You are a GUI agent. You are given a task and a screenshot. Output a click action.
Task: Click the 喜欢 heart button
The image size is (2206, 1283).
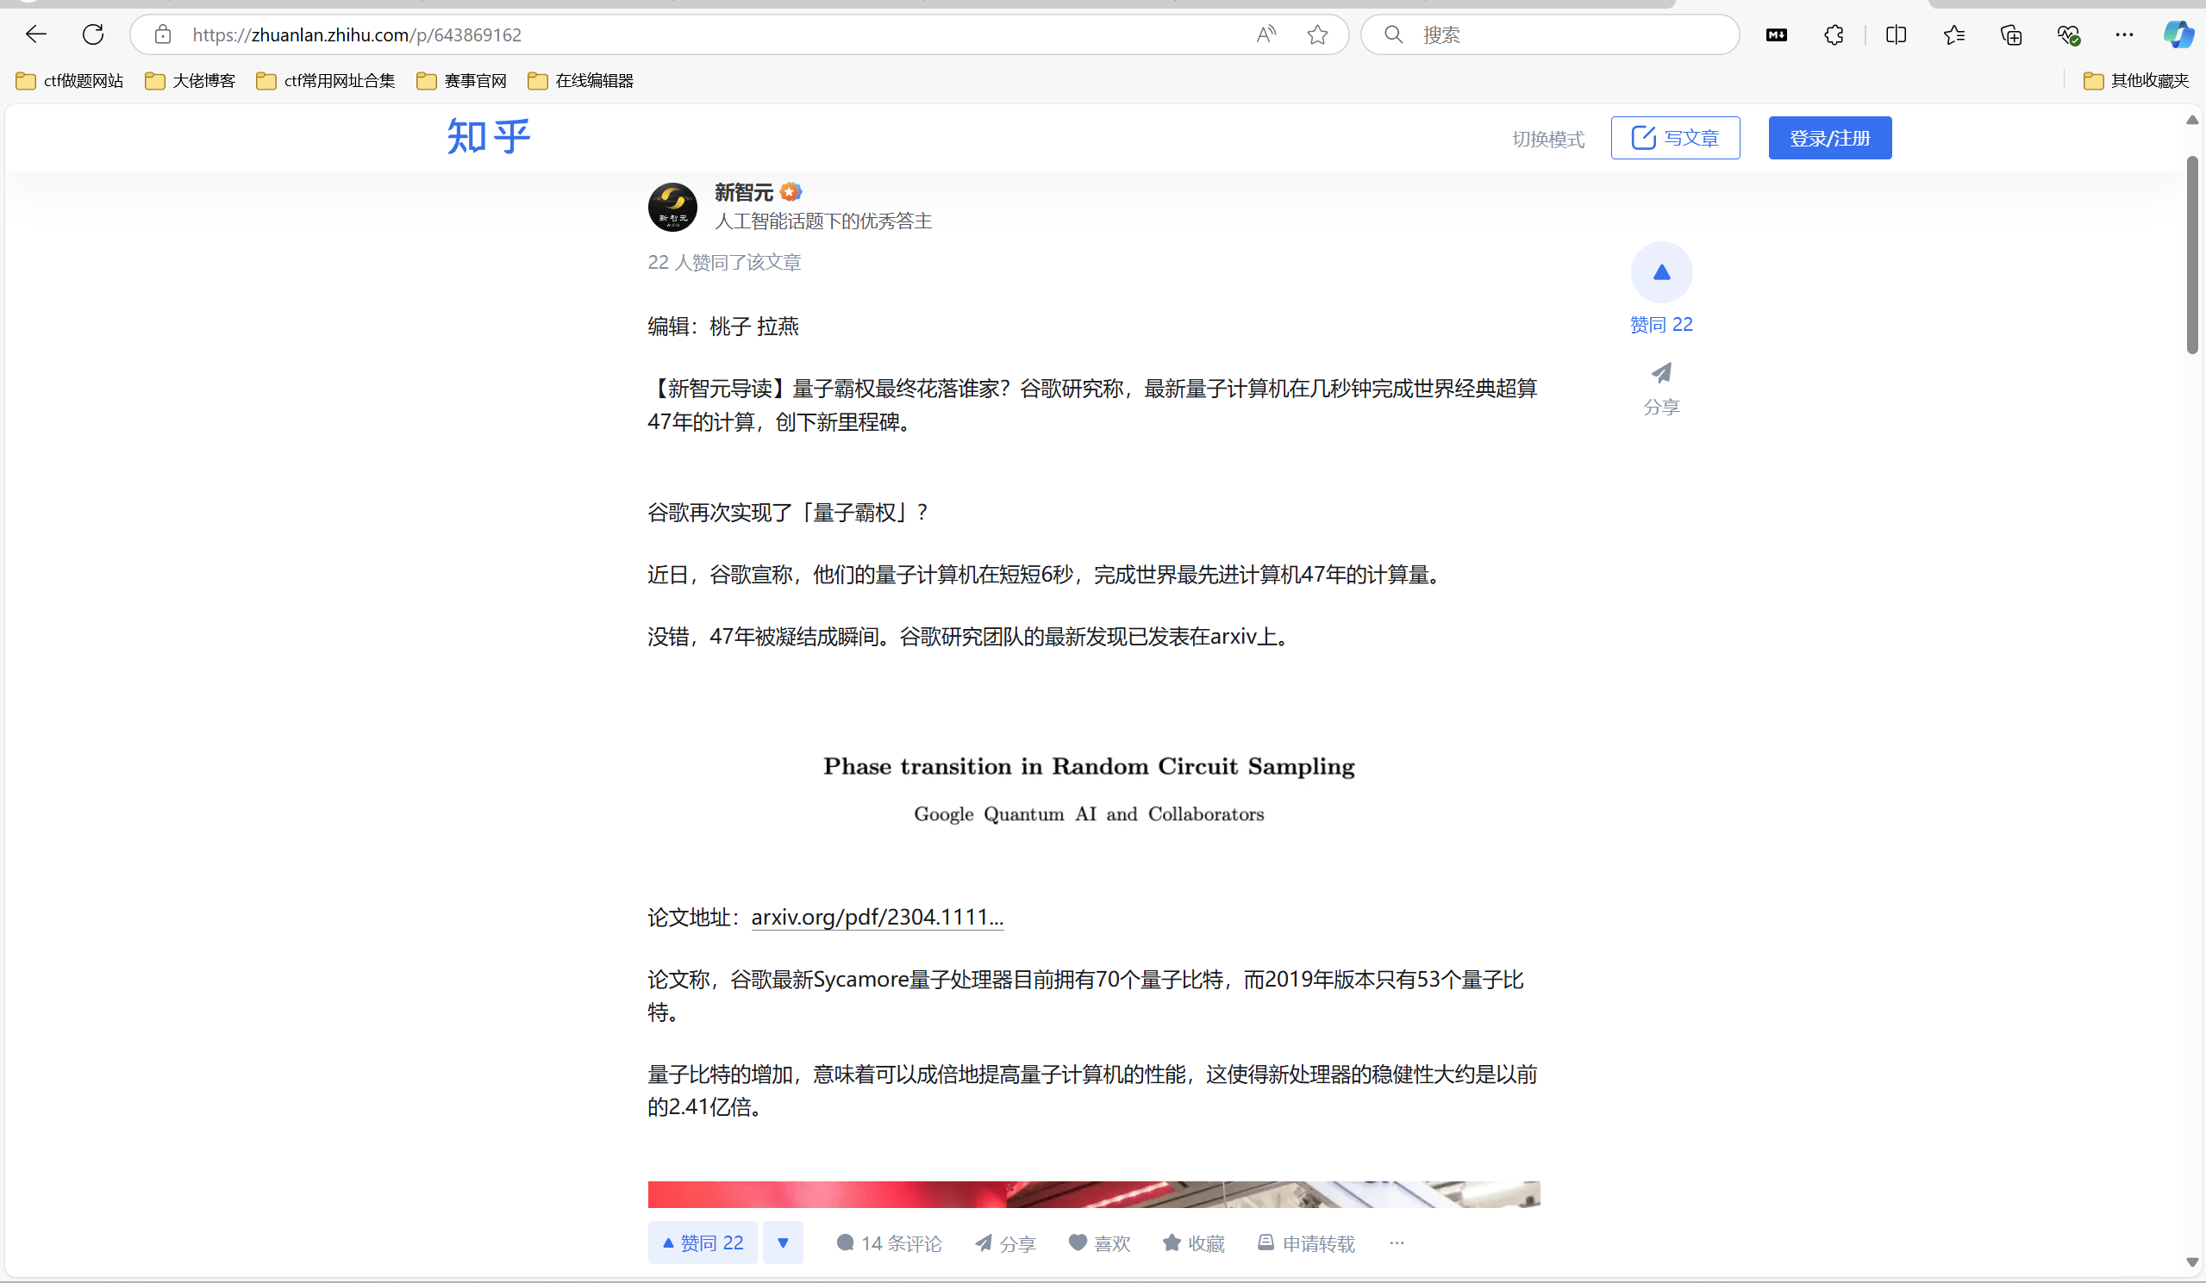1099,1243
